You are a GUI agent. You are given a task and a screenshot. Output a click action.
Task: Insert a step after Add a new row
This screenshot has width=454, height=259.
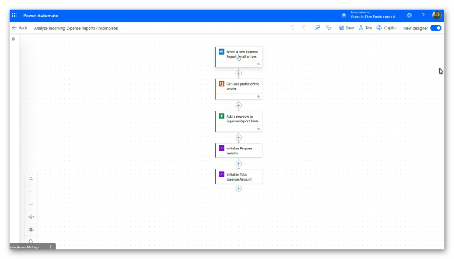click(x=239, y=137)
